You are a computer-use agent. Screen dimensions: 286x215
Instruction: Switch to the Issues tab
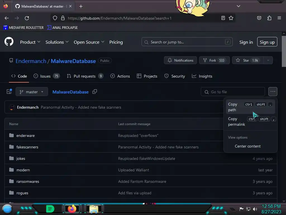click(x=47, y=76)
